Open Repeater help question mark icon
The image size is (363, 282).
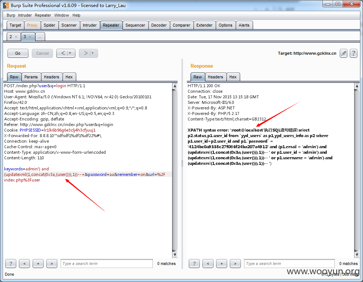point(353,53)
